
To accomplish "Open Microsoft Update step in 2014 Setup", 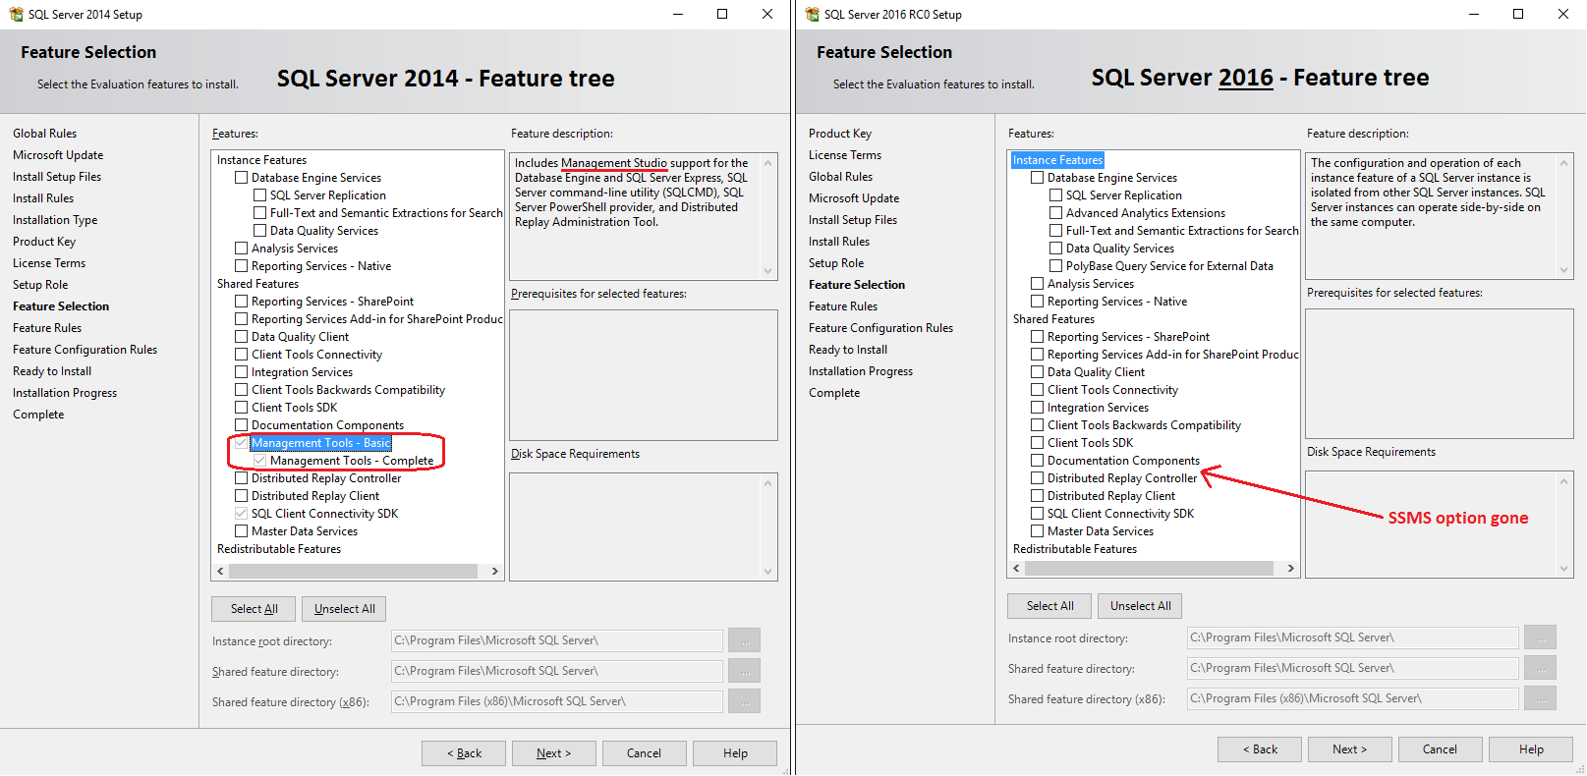I will coord(58,155).
